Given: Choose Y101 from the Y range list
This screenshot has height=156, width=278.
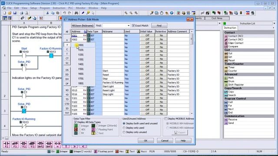Looking at the screenshot, I should [81, 50].
